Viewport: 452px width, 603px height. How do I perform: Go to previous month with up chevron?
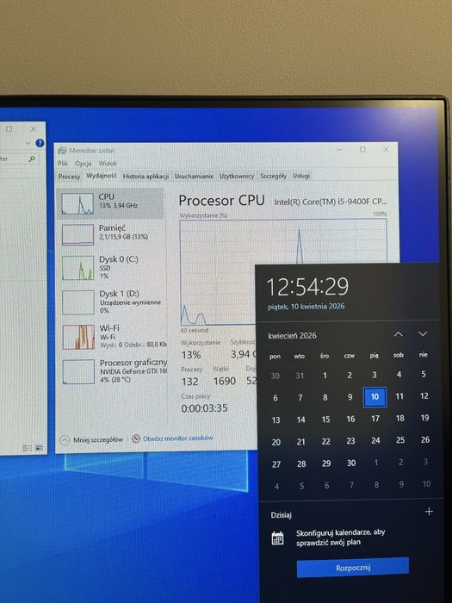pyautogui.click(x=398, y=334)
